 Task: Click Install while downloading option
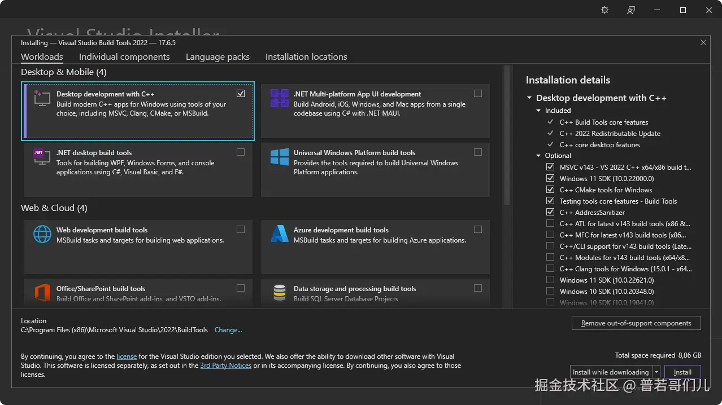click(x=611, y=372)
